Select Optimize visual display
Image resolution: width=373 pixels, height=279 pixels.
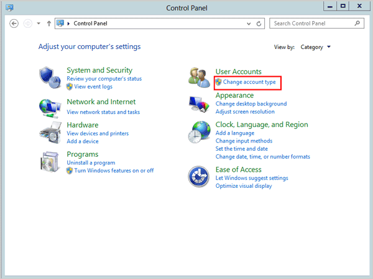(244, 186)
